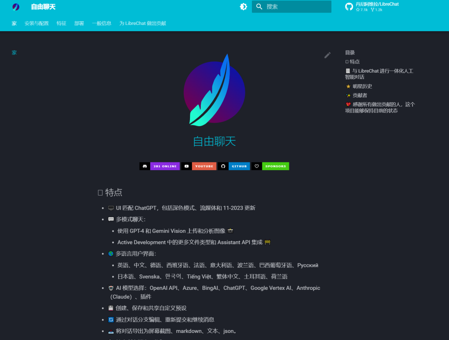Image resolution: width=449 pixels, height=340 pixels.
Task: Open the SPONSORS badge
Action: click(x=276, y=166)
